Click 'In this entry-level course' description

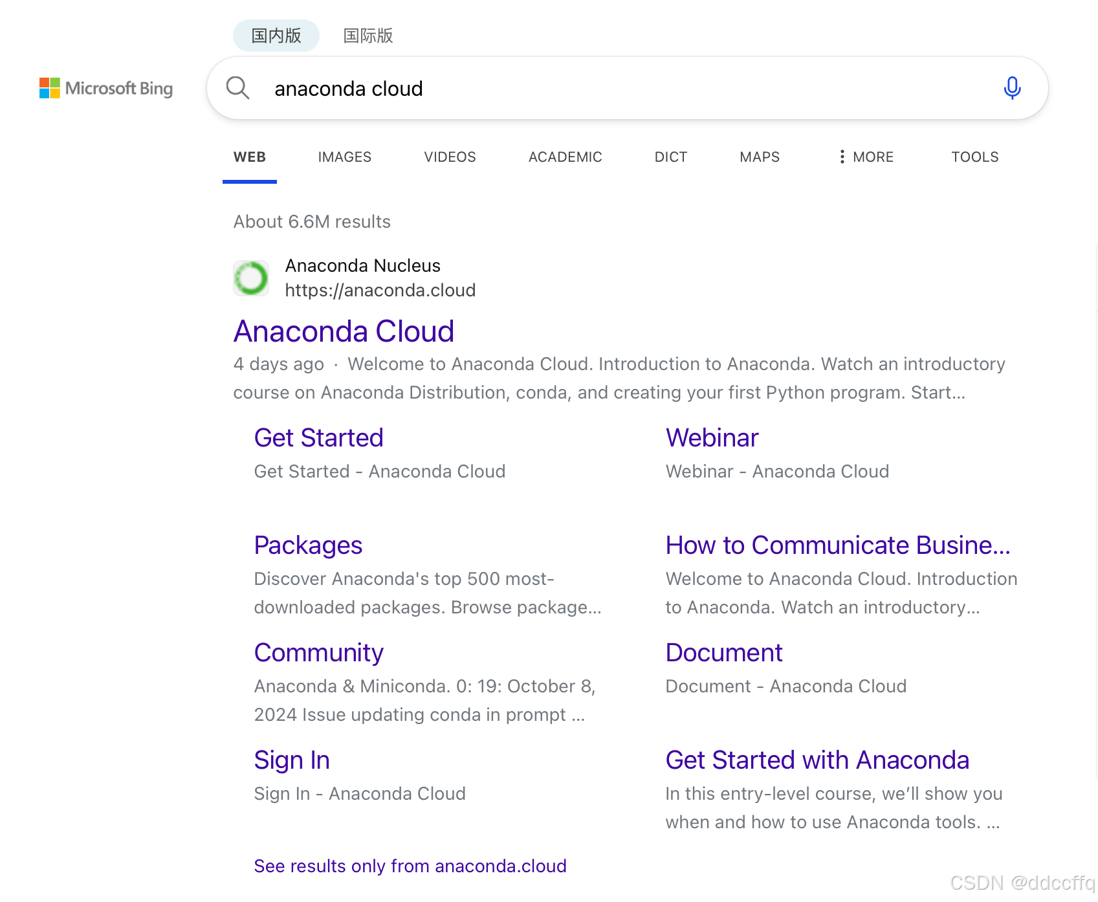tap(834, 808)
